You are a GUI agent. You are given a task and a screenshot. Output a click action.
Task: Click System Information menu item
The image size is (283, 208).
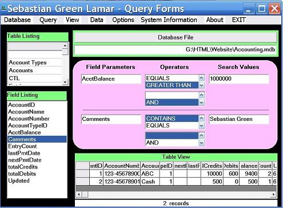pos(169,20)
